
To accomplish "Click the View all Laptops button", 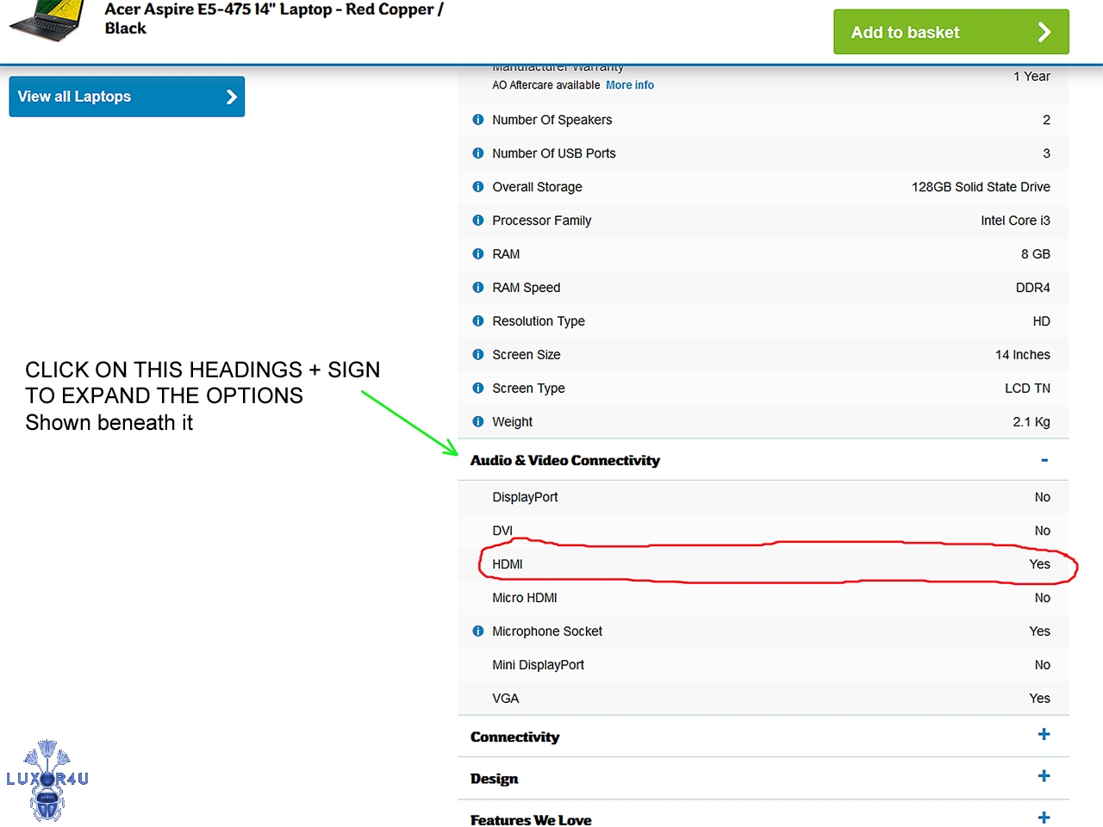I will (x=127, y=96).
